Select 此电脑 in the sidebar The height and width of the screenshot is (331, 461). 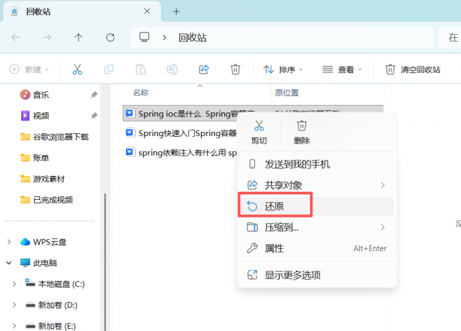coord(39,263)
